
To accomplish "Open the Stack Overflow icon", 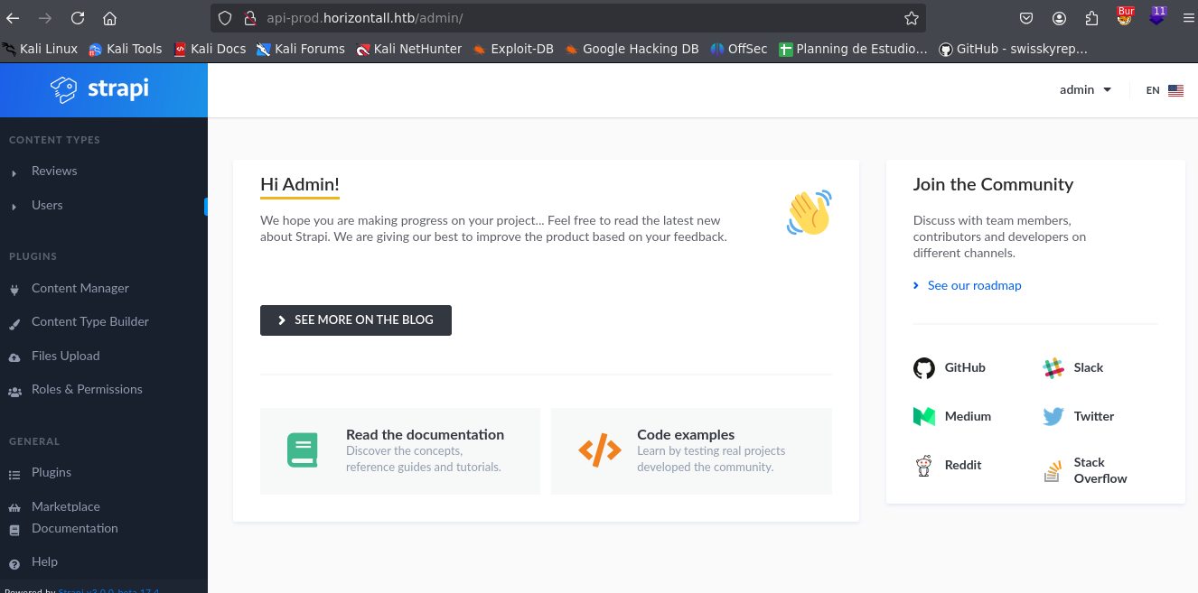I will click(1053, 471).
